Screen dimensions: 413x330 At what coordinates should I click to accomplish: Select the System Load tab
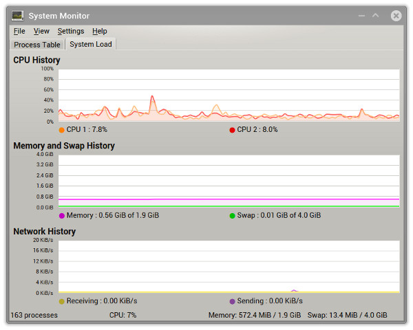91,45
